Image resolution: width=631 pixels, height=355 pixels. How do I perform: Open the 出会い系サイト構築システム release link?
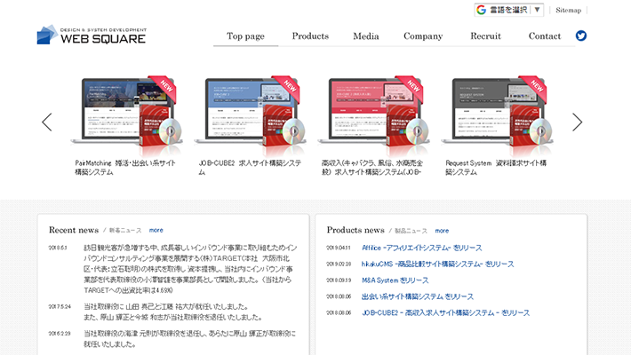click(418, 296)
